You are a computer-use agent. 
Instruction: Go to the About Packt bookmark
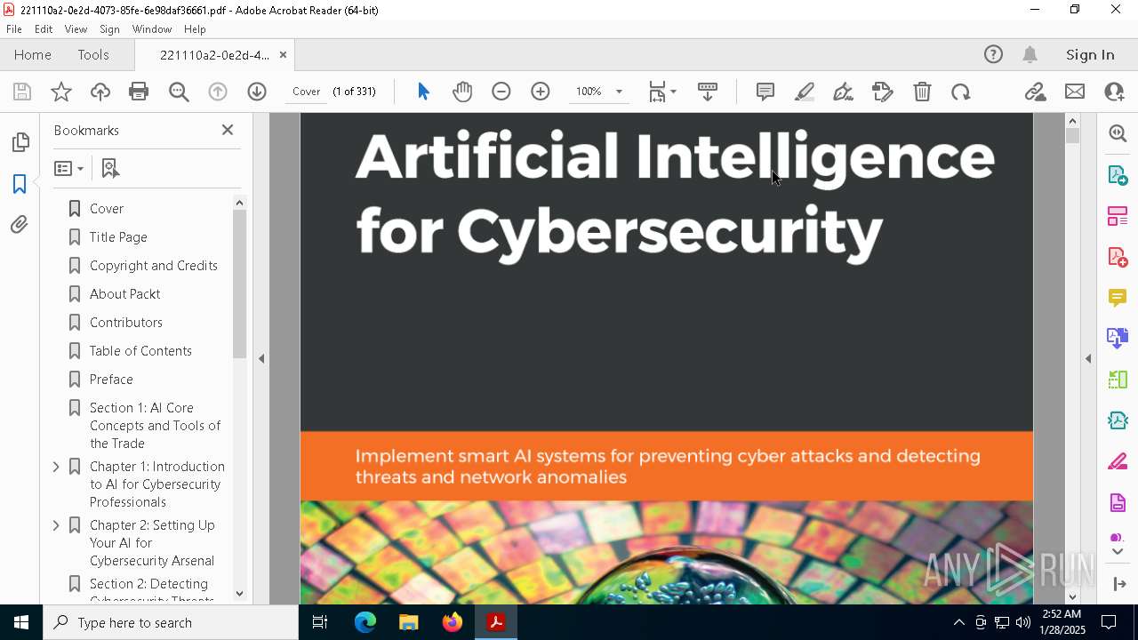124,294
